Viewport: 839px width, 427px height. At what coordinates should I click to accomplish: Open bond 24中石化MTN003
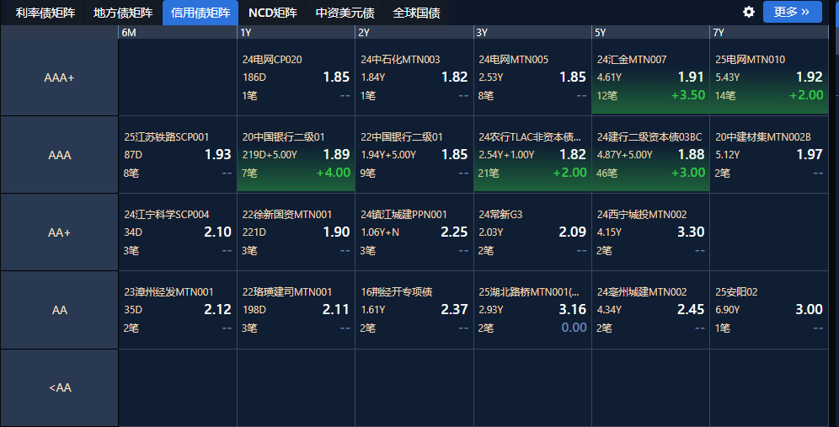click(x=400, y=60)
